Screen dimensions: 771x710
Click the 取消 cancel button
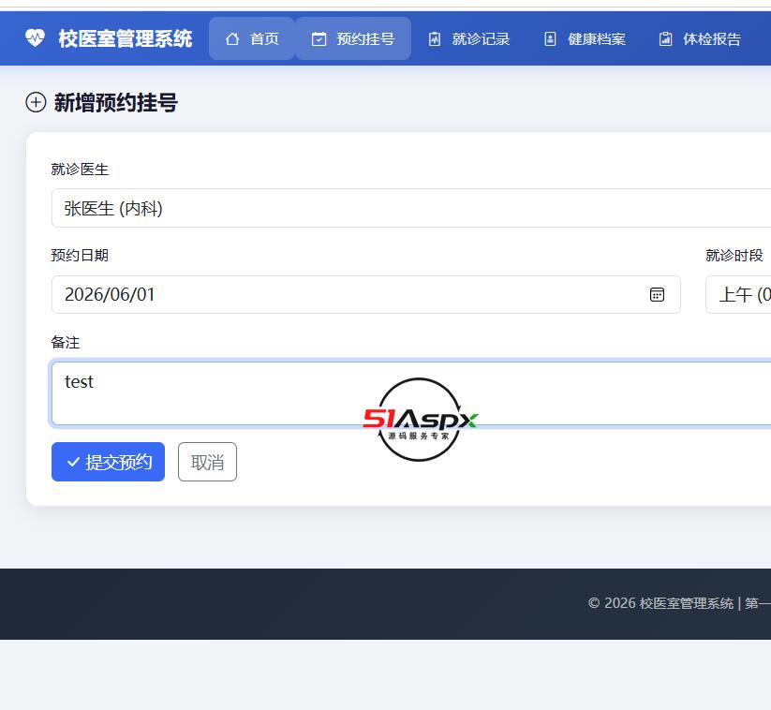[x=207, y=462]
